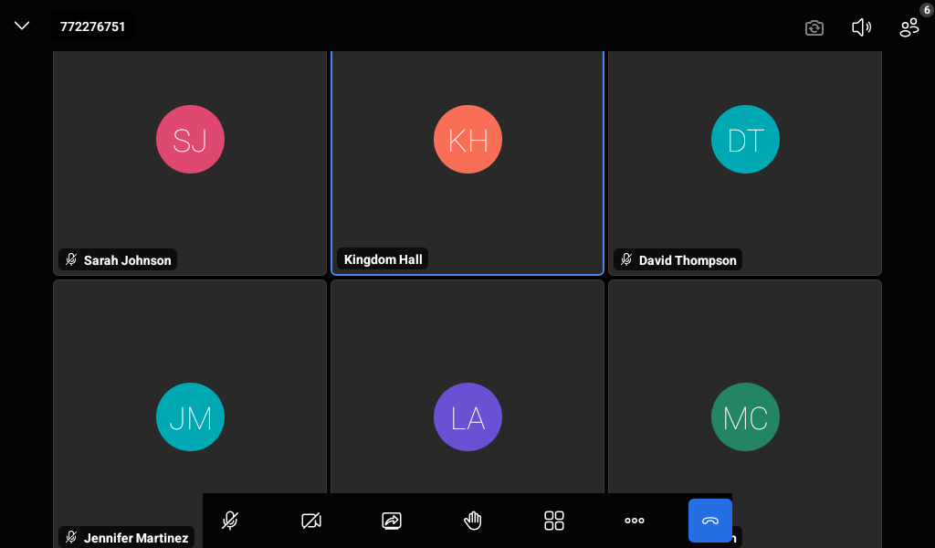Toggle David Thompson's muted microphone indicator

click(x=625, y=259)
